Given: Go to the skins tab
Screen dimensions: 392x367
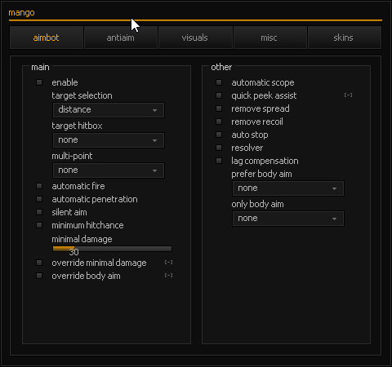Looking at the screenshot, I should [x=345, y=38].
